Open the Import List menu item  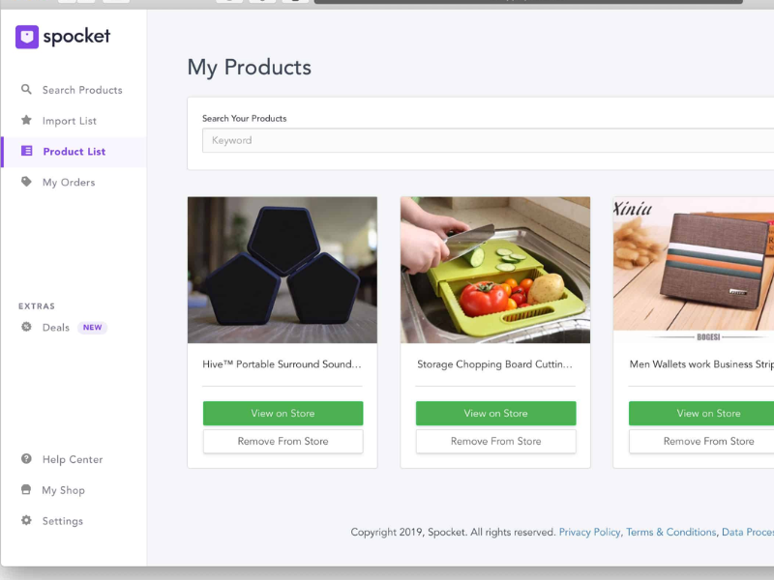(x=69, y=121)
